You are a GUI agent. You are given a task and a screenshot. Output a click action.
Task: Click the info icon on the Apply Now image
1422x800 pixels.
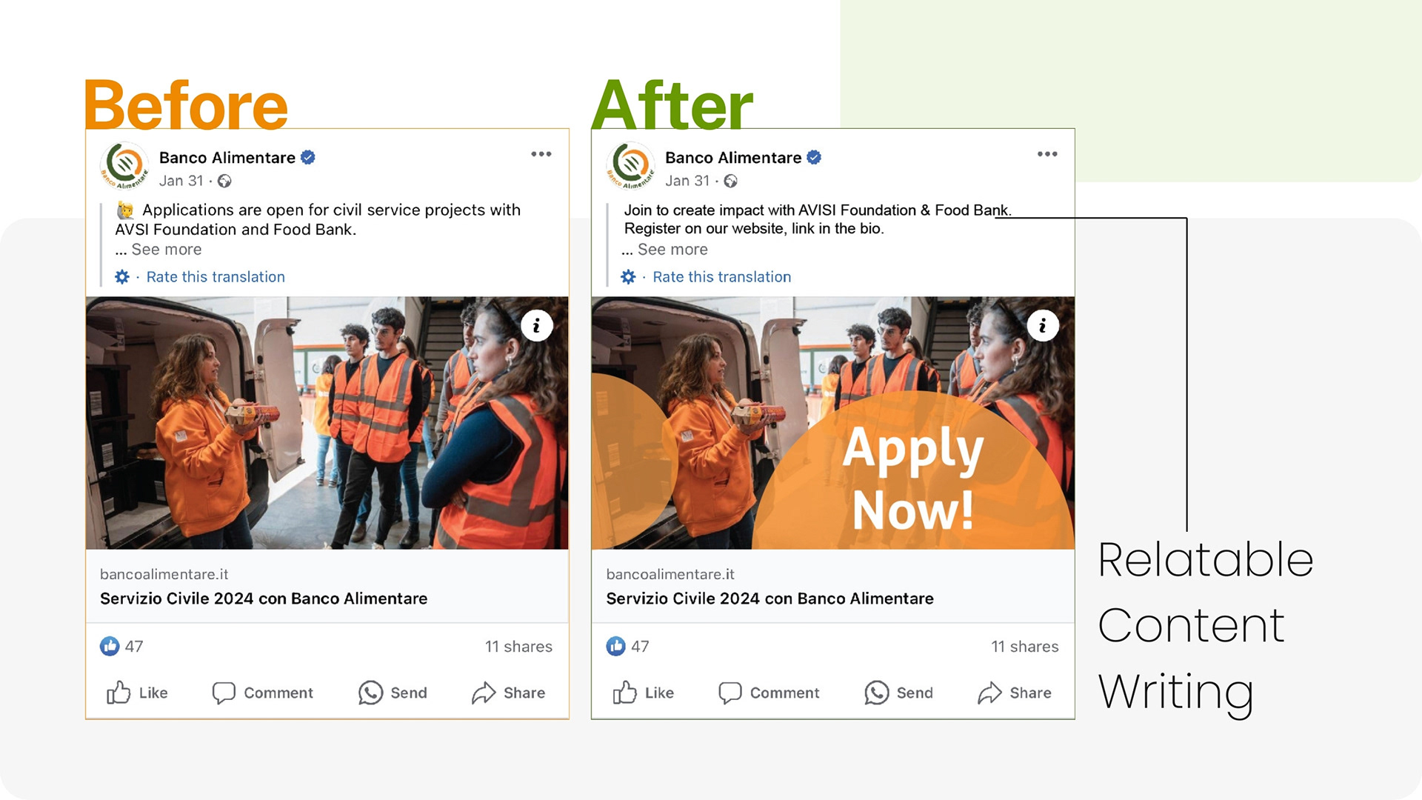[x=1043, y=325]
